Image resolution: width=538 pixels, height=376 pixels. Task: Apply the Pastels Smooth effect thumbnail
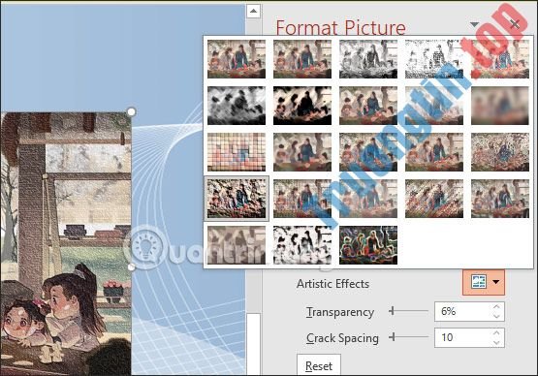coord(434,199)
